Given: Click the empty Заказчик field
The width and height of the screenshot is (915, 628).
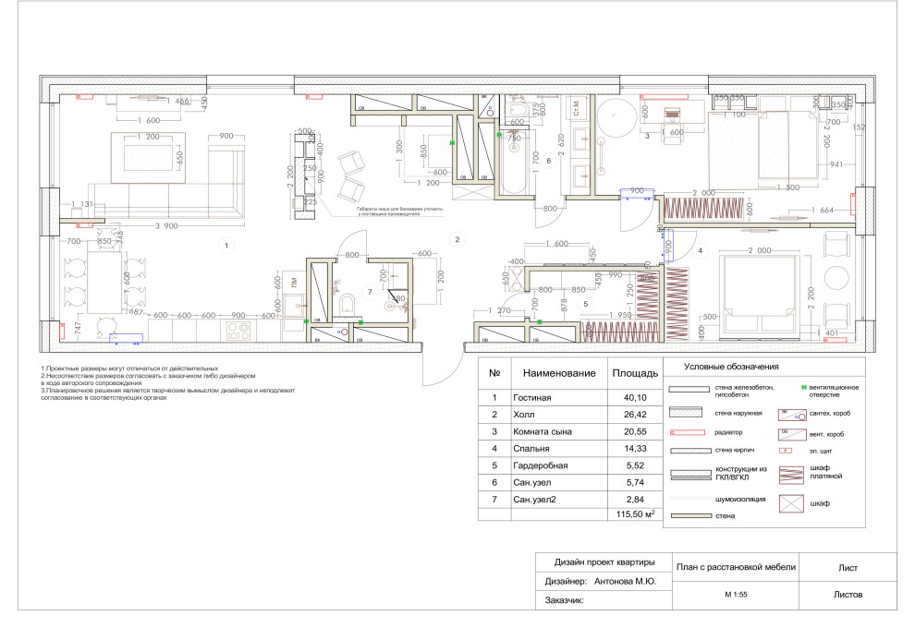Looking at the screenshot, I should 628,601.
